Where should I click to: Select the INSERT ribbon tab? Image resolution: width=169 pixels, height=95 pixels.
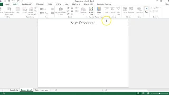click(x=16, y=4)
